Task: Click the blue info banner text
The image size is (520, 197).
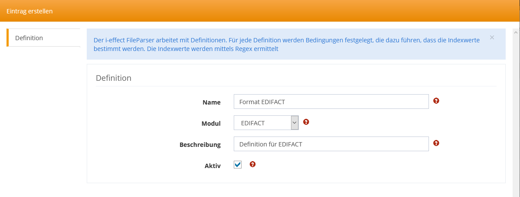Action: [286, 44]
